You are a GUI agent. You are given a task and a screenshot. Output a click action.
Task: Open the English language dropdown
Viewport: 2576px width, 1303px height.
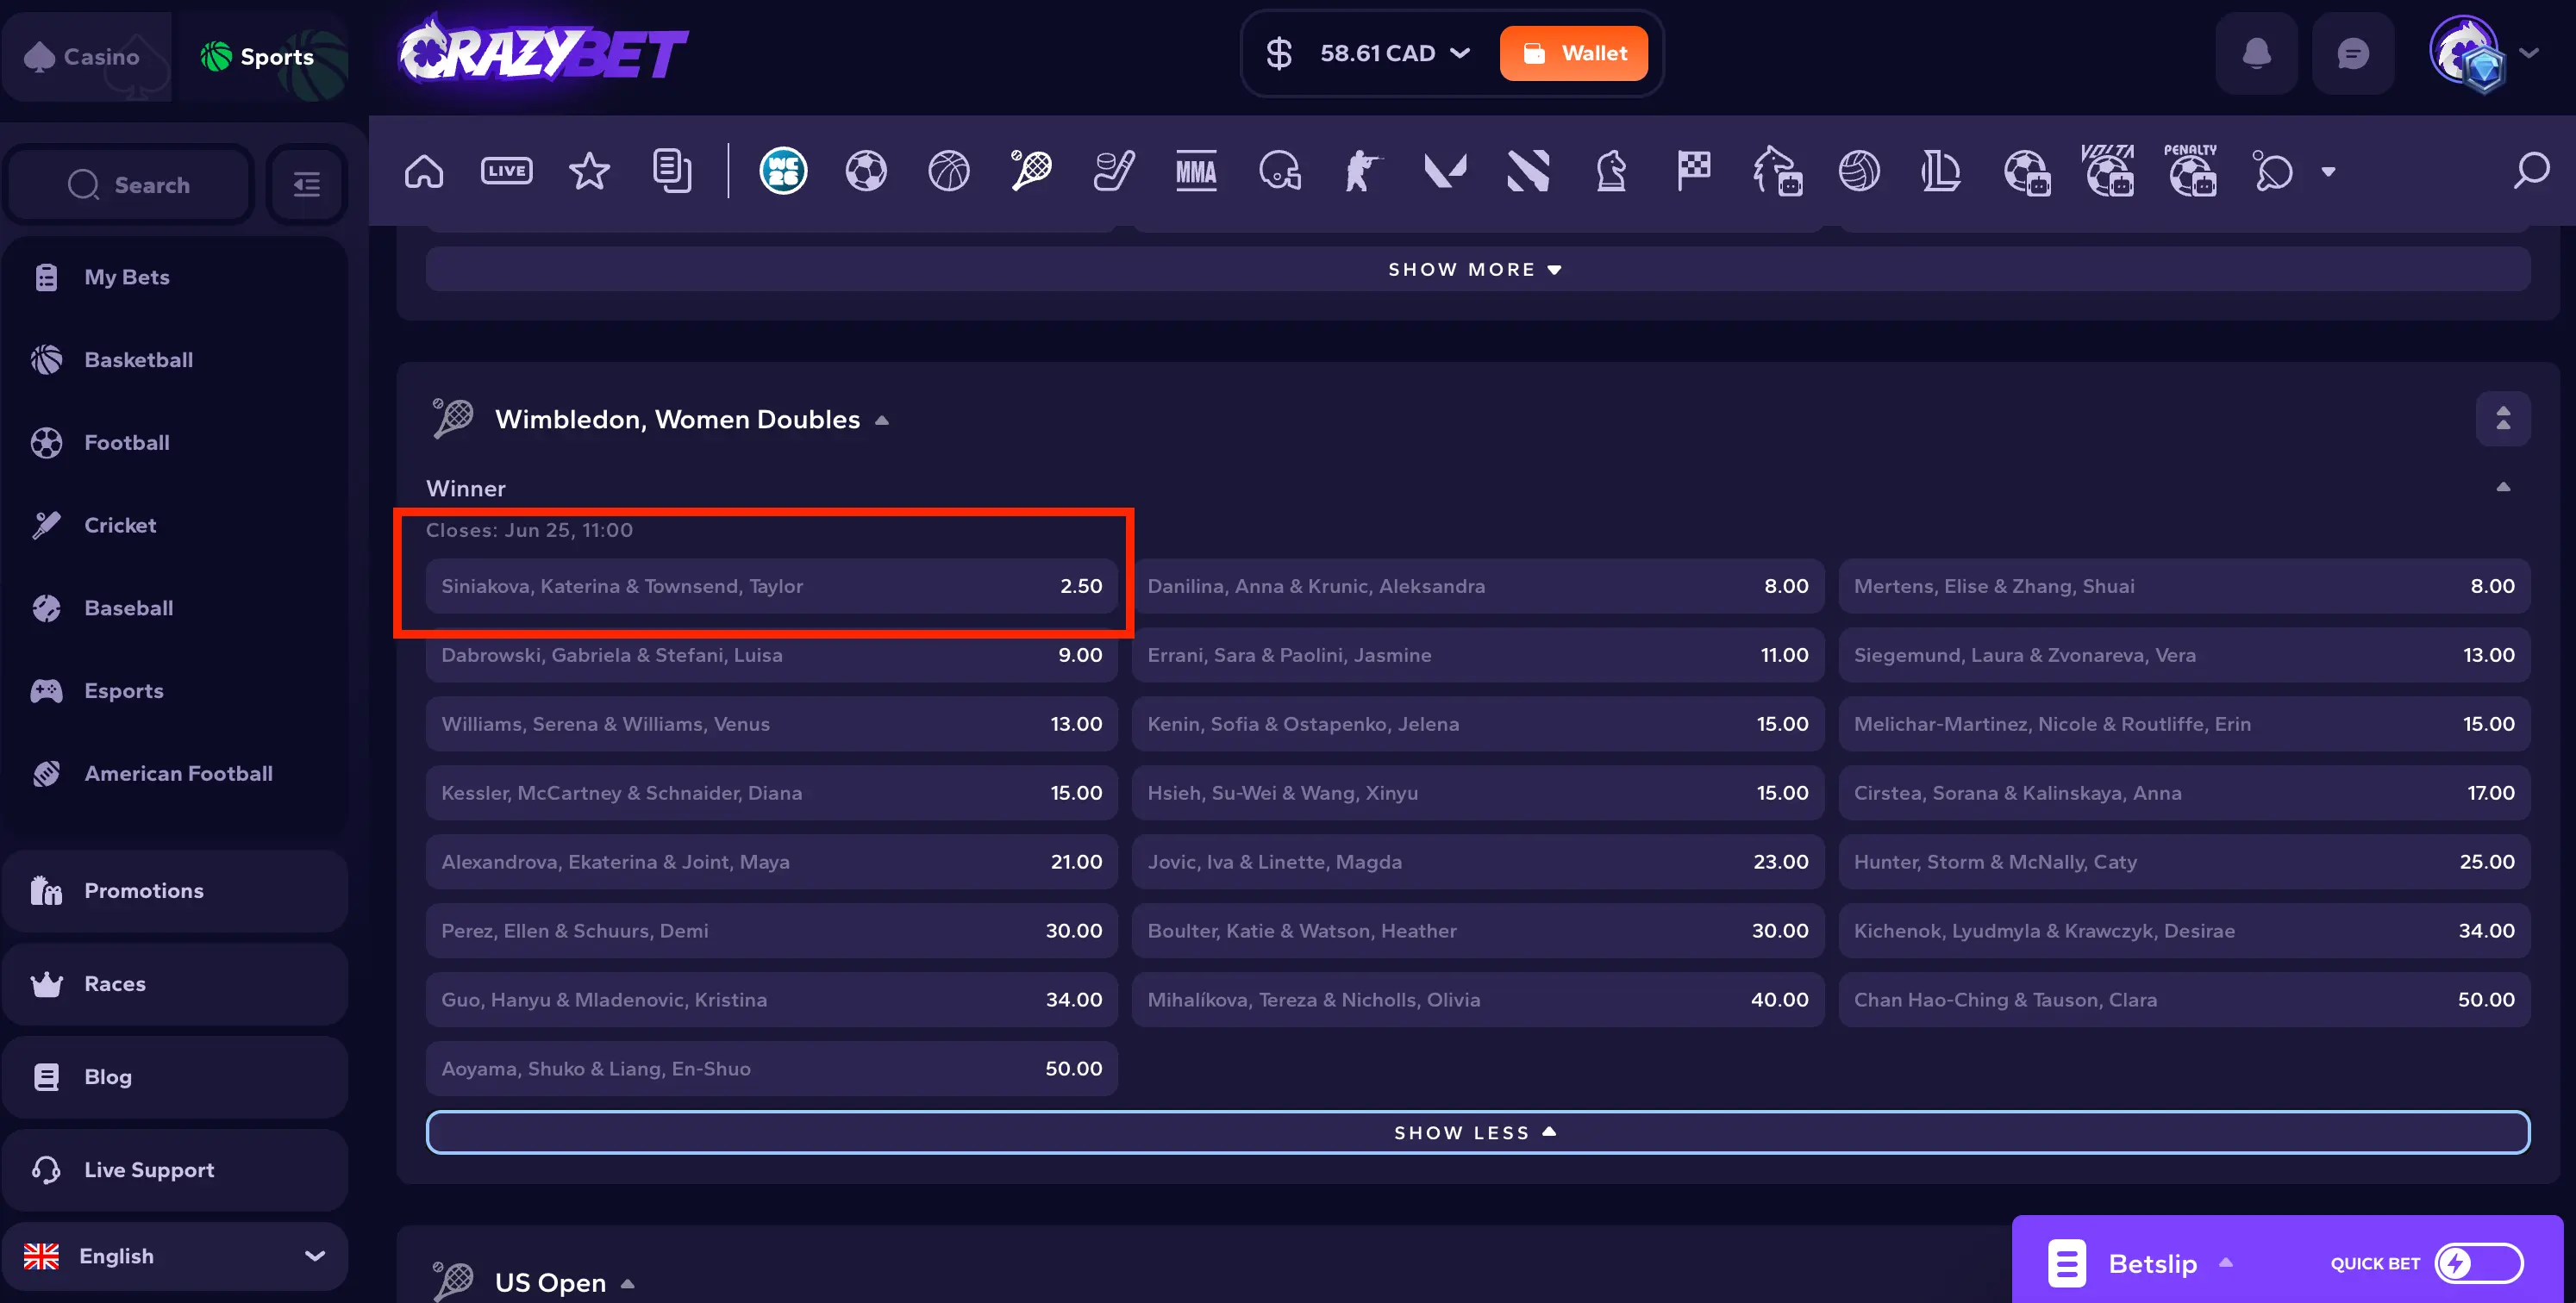tap(175, 1255)
